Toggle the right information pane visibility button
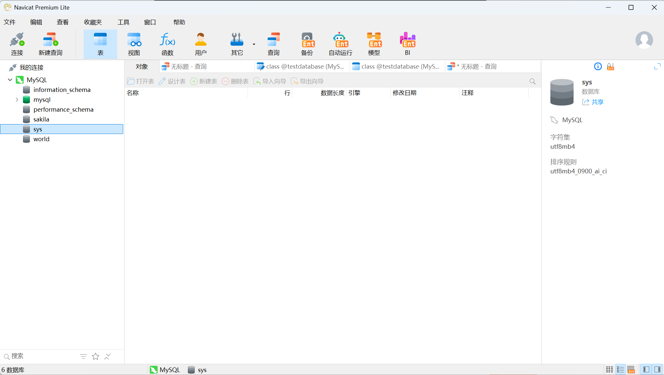 657,369
